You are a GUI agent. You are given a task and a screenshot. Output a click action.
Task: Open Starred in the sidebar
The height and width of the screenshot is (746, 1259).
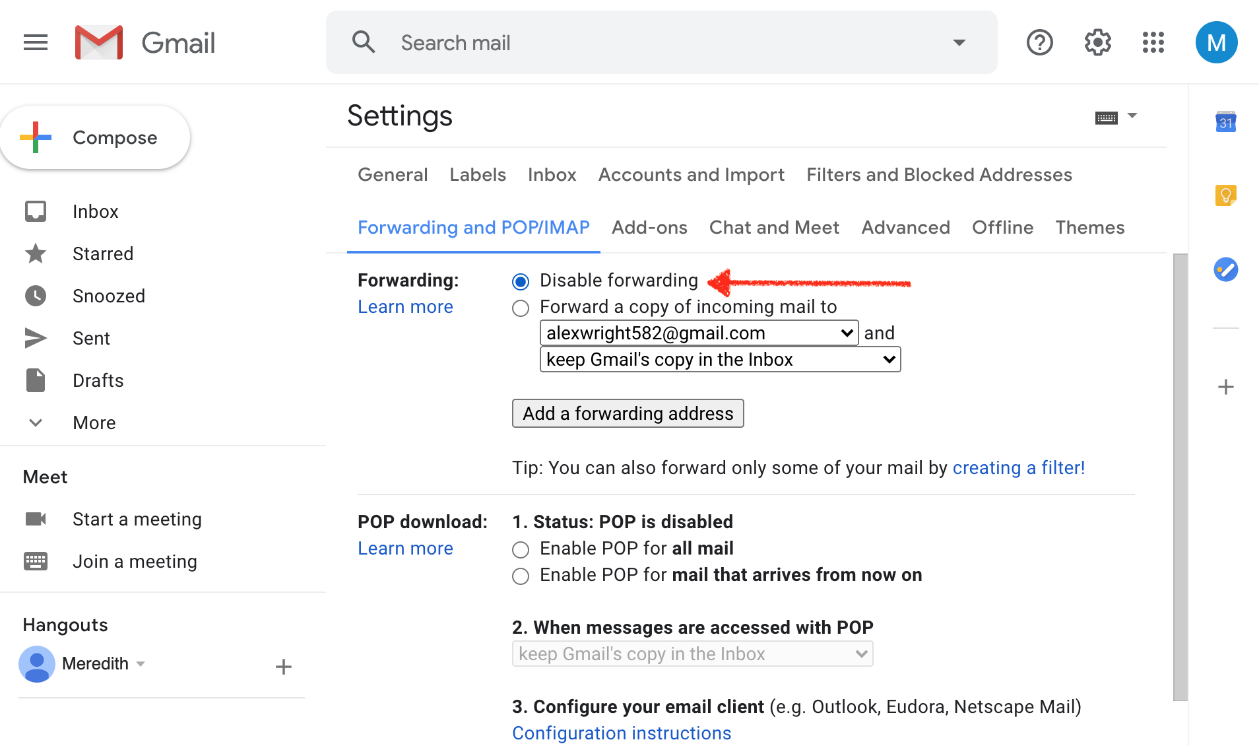click(103, 254)
